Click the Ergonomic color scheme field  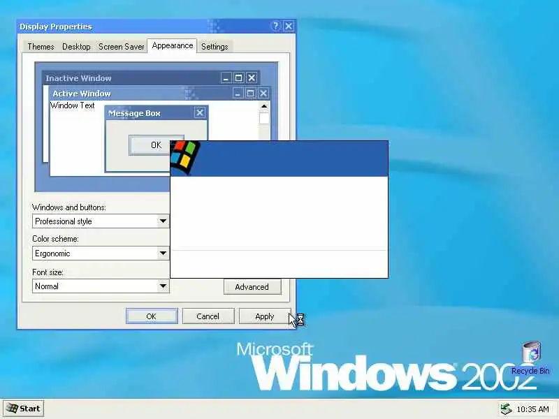101,253
